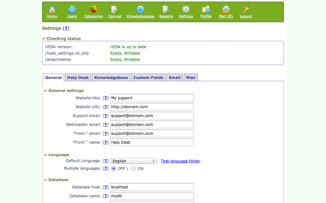326x203 pixels.
Task: Select the ON radio for multiple languages
Action: pos(133,169)
